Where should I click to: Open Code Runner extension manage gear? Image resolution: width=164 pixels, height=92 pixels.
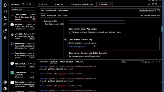[34, 19]
